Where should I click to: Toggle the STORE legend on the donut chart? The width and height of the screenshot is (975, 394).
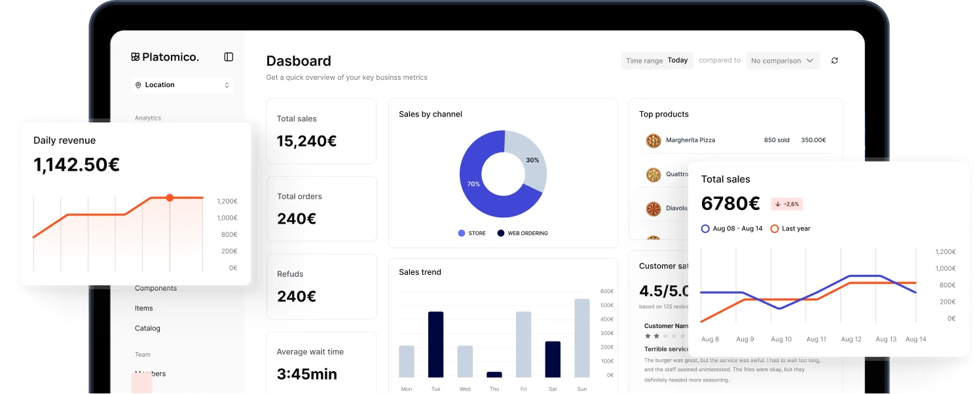click(471, 232)
